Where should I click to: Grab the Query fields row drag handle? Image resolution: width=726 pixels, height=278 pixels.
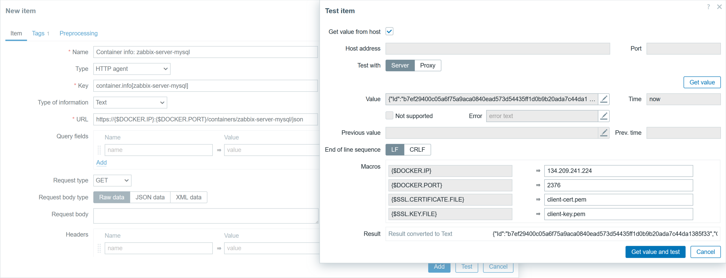(99, 150)
